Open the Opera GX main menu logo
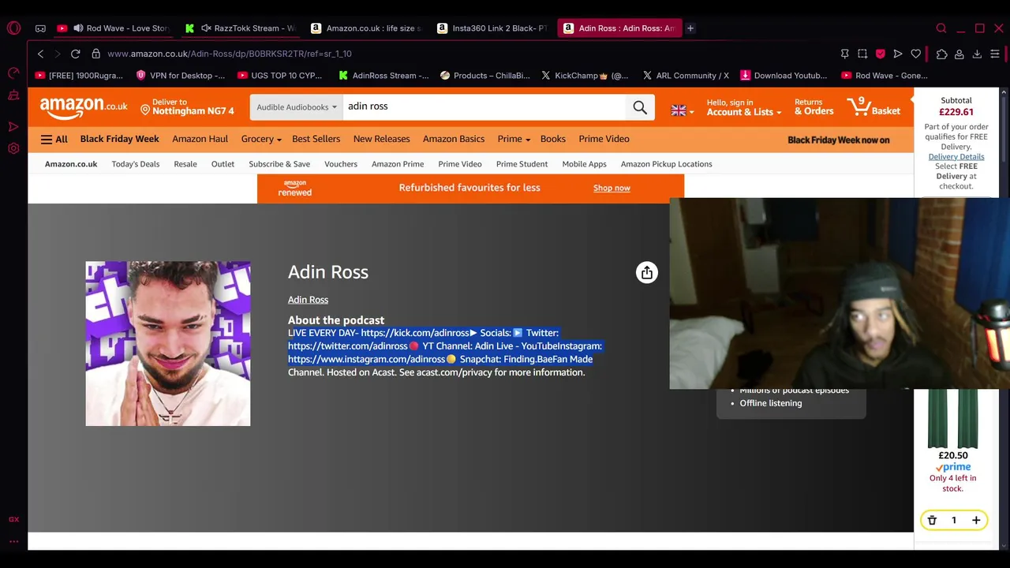 (x=13, y=28)
